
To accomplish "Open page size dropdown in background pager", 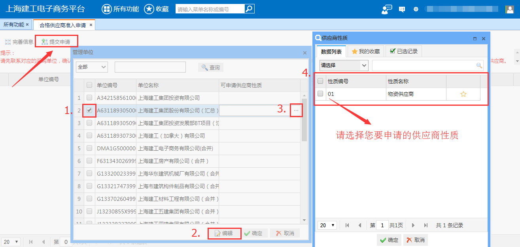I will click(x=11, y=241).
